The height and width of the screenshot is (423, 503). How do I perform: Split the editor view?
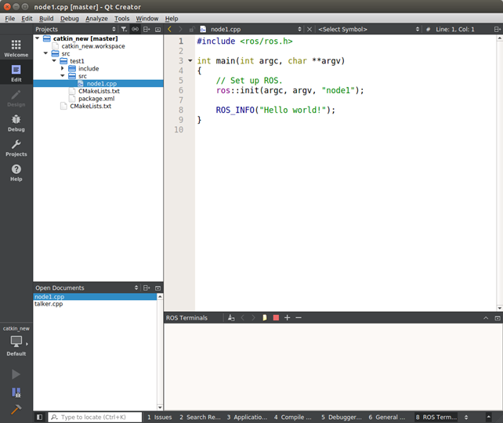[497, 29]
